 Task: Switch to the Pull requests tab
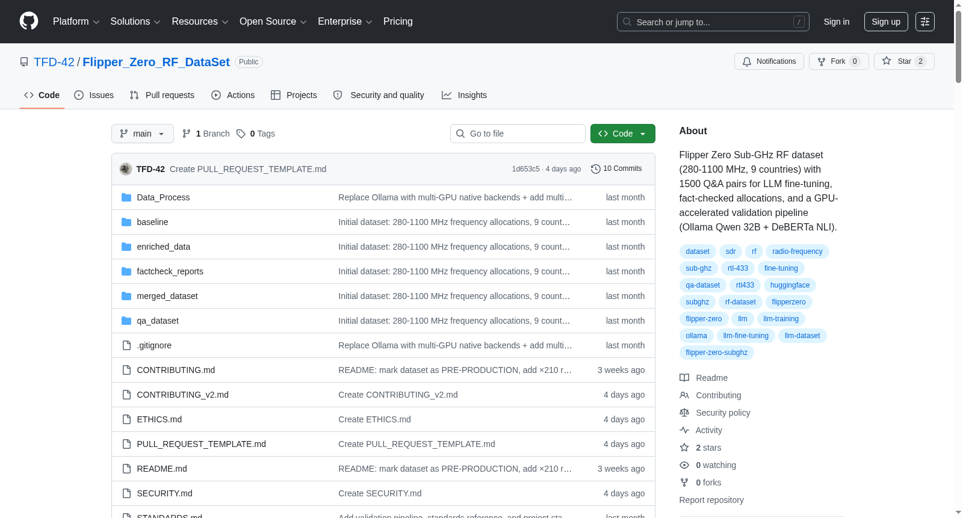(162, 95)
